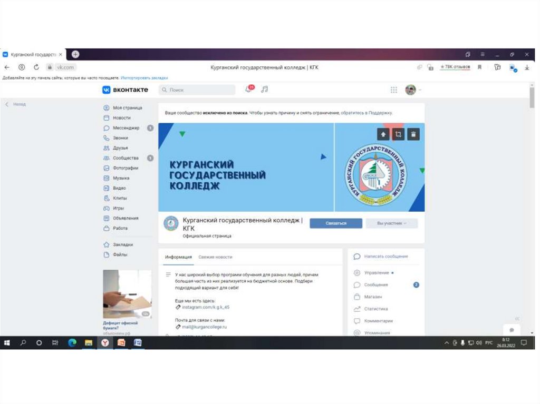Open the office paper ad thumbnail
Viewport: 540px width, 404px height.
tap(127, 294)
